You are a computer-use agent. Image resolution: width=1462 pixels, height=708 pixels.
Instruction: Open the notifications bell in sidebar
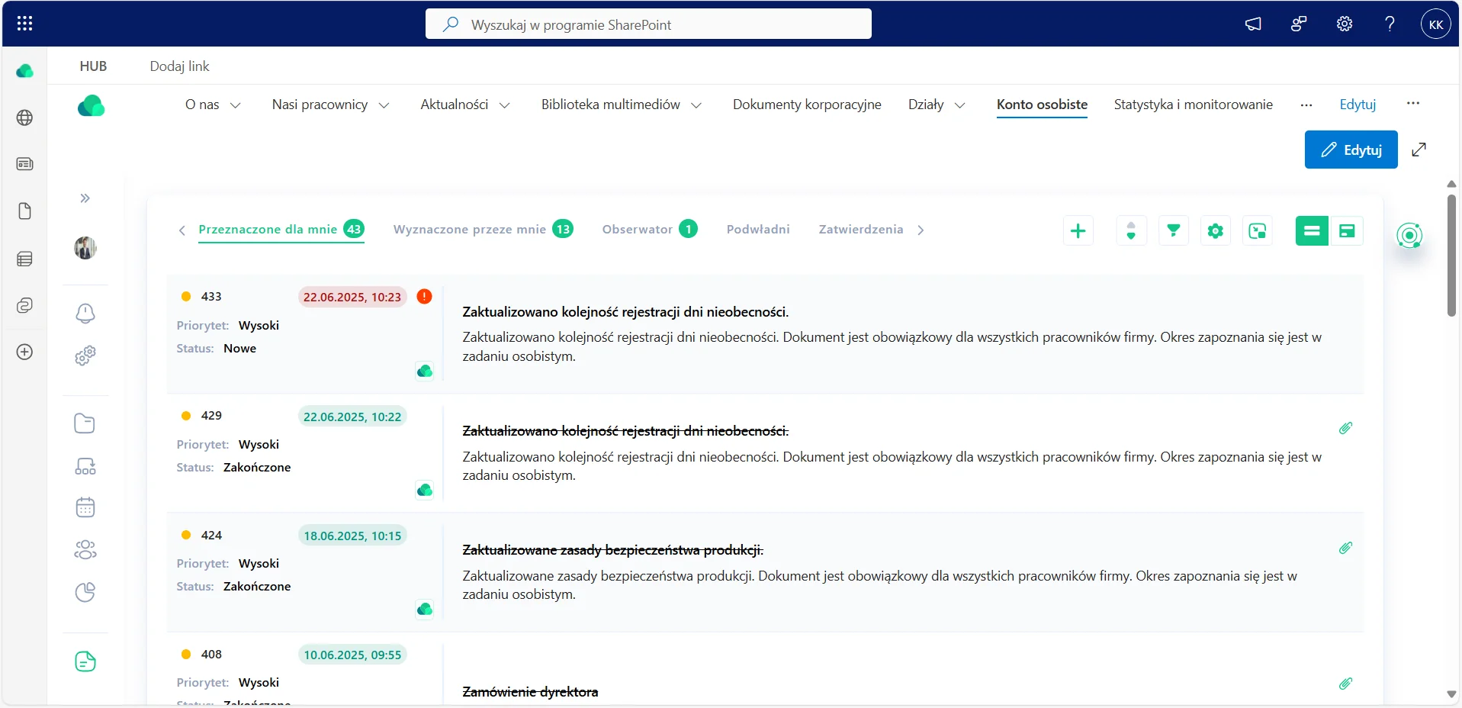pyautogui.click(x=85, y=313)
